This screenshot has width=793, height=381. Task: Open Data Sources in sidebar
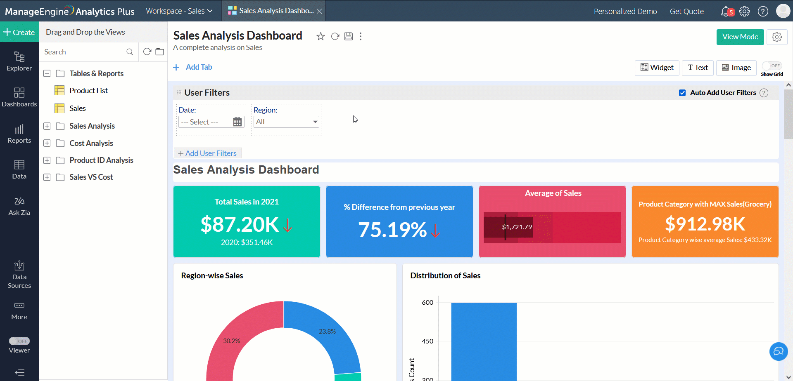19,275
